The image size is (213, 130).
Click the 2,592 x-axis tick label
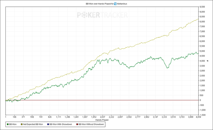pos(129,117)
